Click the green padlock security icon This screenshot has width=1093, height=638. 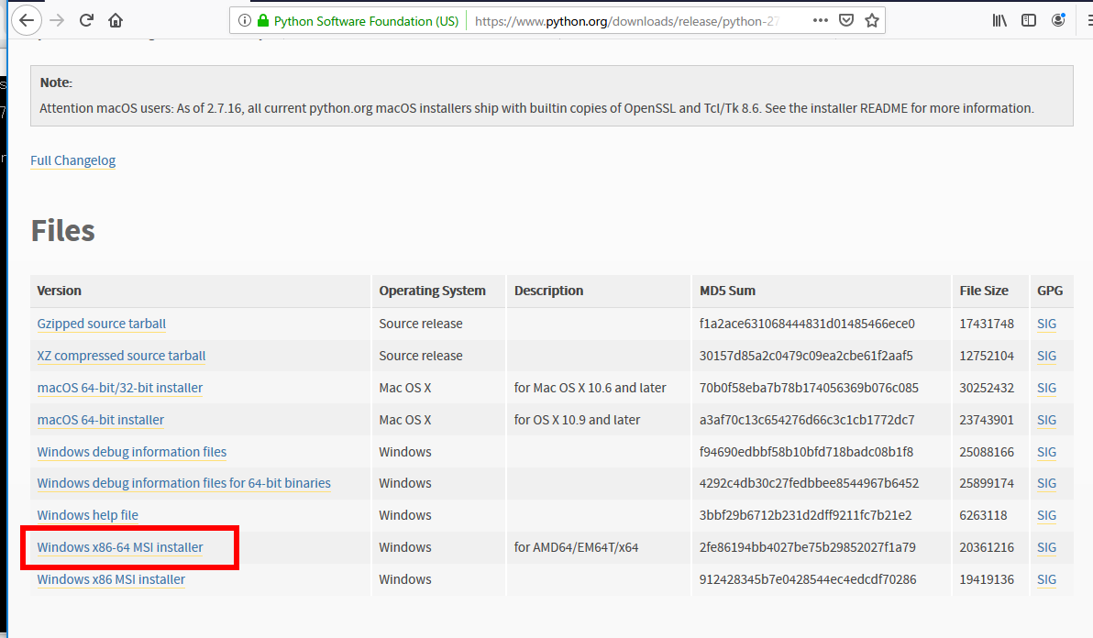(x=263, y=21)
